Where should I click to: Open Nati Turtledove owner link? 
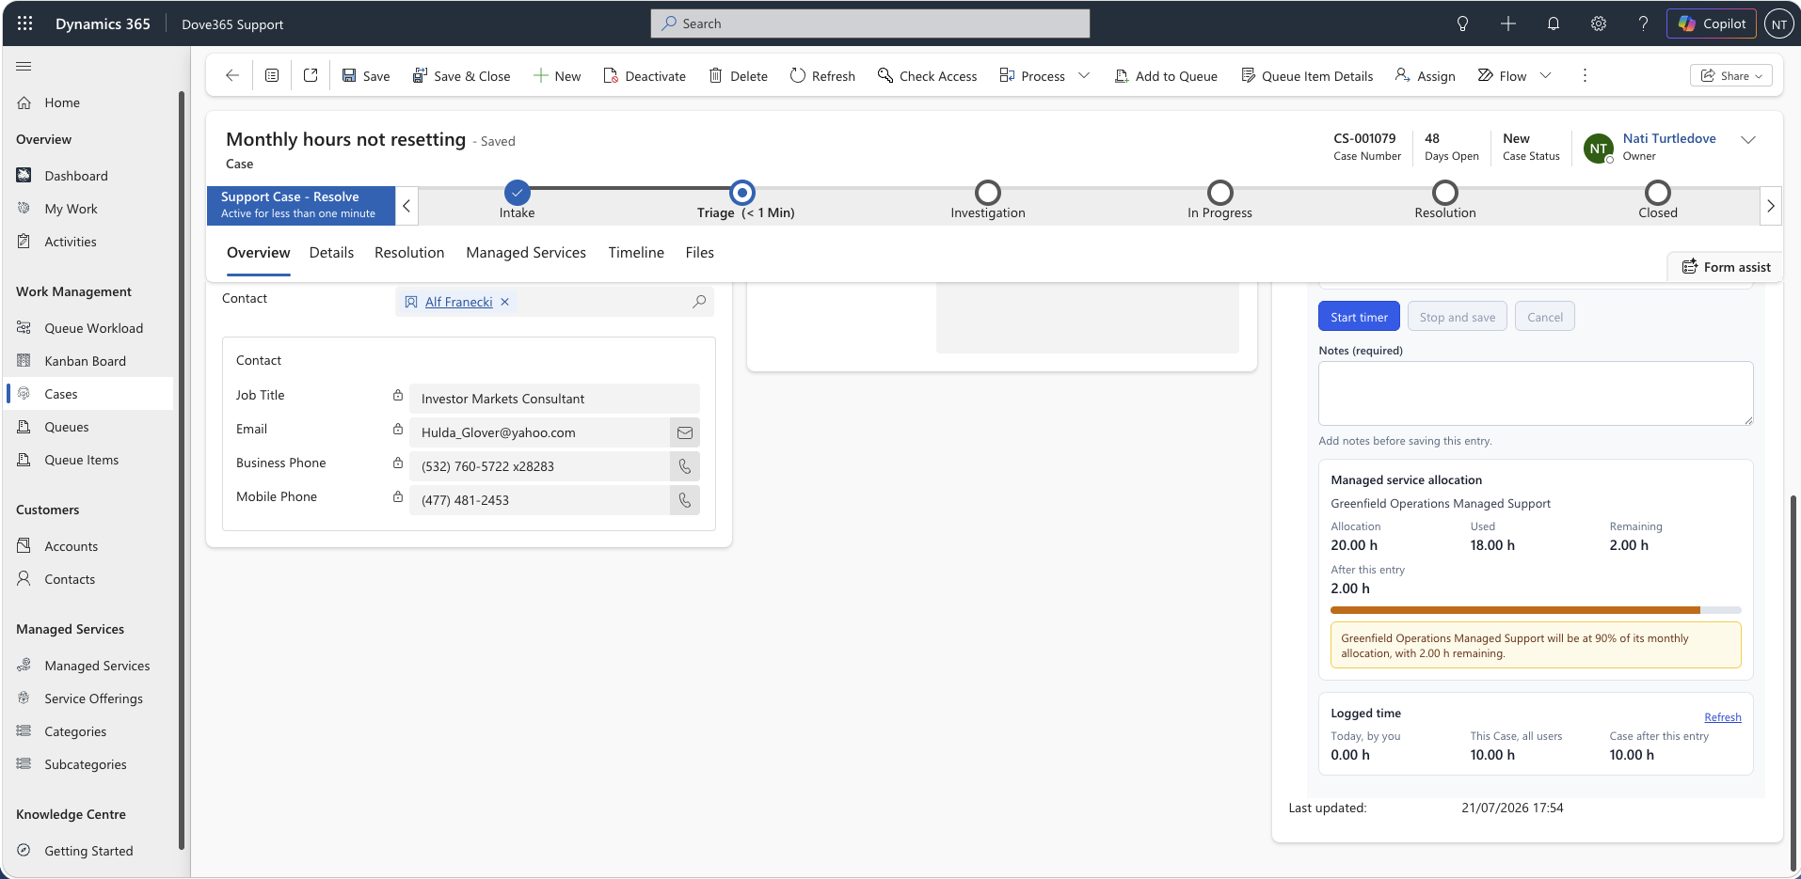[x=1668, y=138]
